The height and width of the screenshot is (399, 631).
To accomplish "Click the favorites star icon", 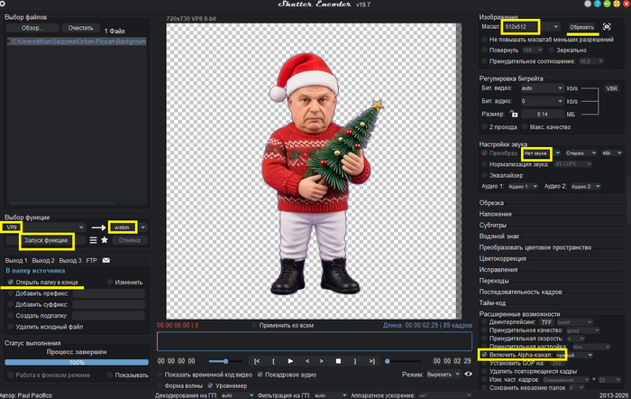I will [105, 240].
